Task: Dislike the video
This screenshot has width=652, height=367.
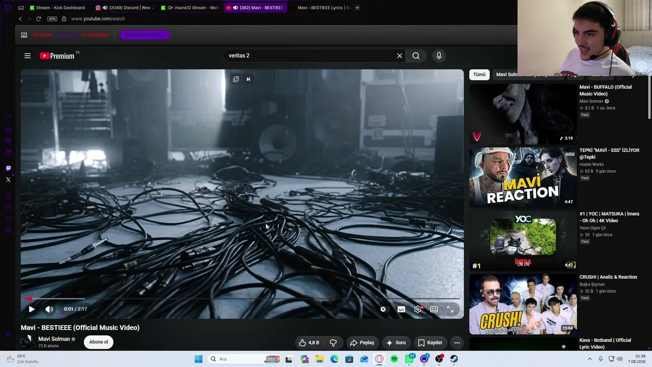Action: (x=333, y=343)
